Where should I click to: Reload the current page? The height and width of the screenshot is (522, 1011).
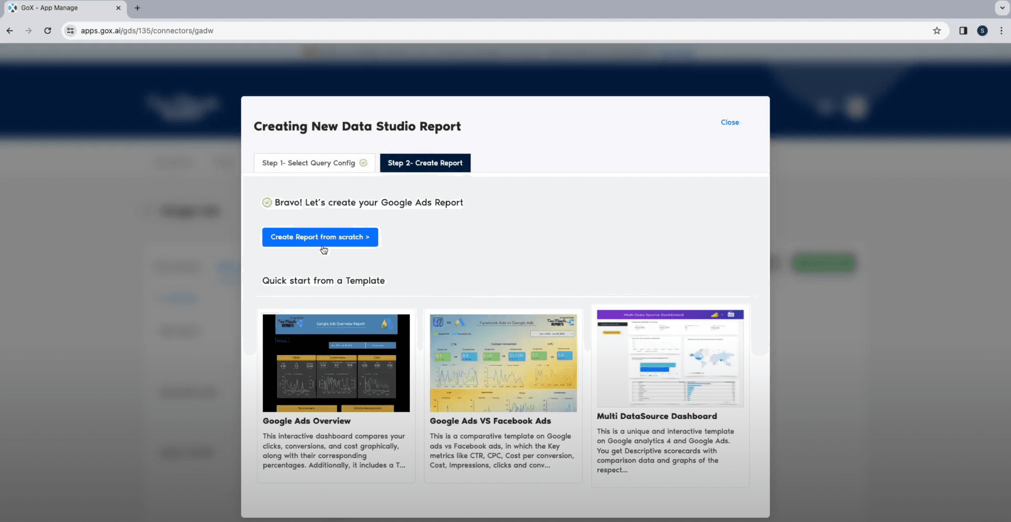tap(47, 31)
